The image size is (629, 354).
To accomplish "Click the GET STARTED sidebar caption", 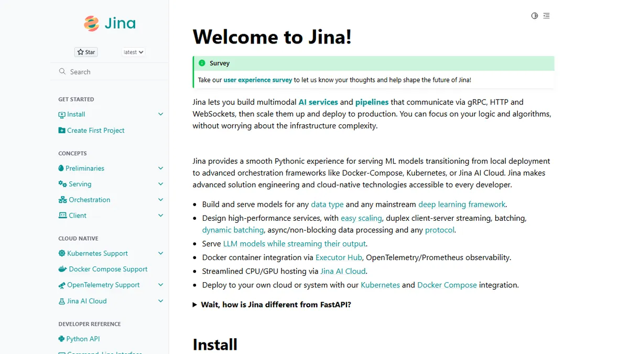I will (x=76, y=99).
